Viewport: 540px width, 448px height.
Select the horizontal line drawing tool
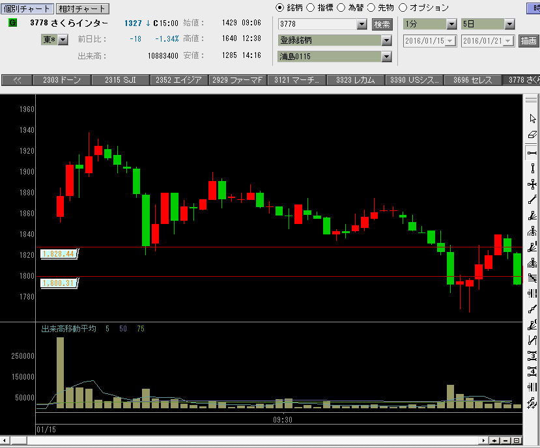pyautogui.click(x=532, y=152)
